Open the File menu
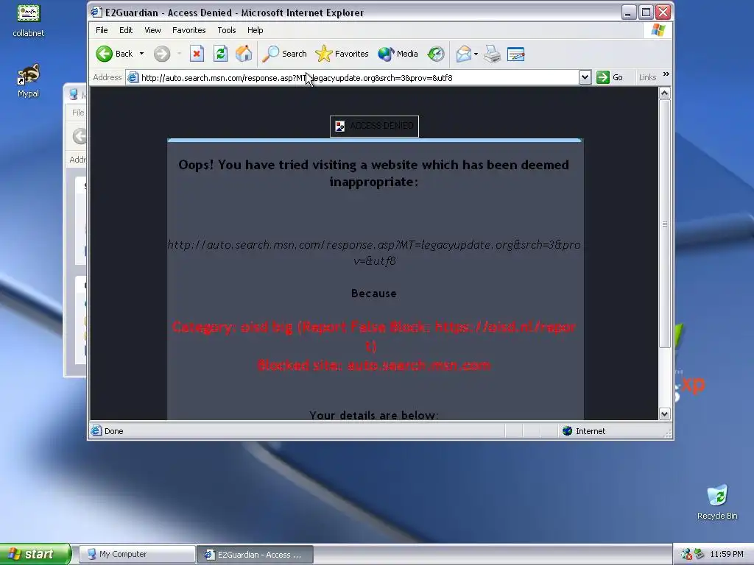 [x=102, y=30]
